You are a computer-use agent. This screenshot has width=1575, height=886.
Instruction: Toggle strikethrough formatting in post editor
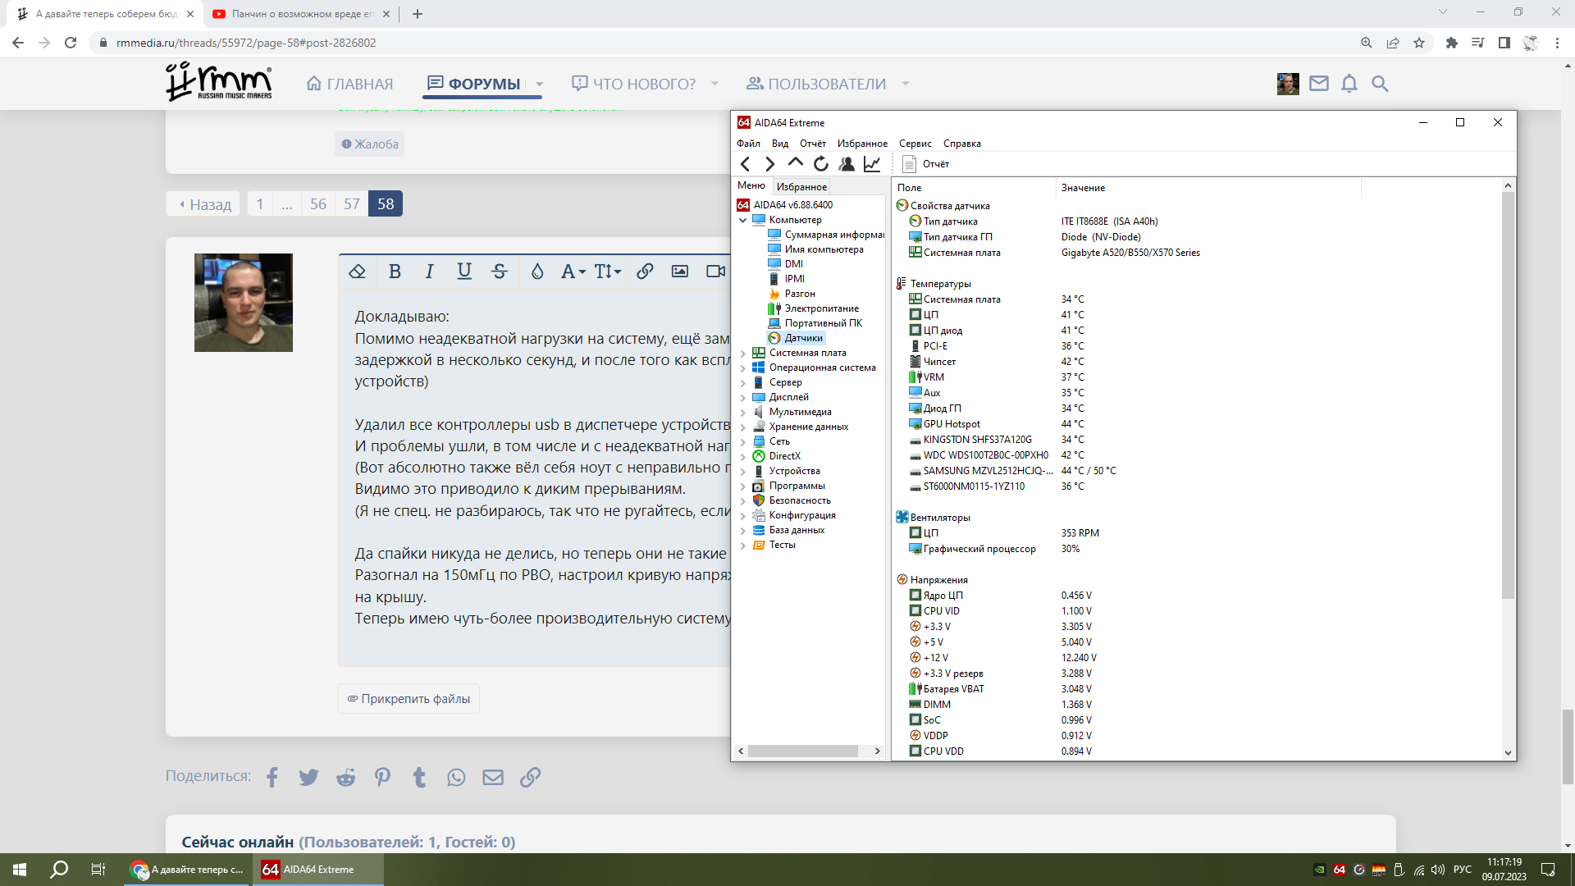(x=500, y=272)
